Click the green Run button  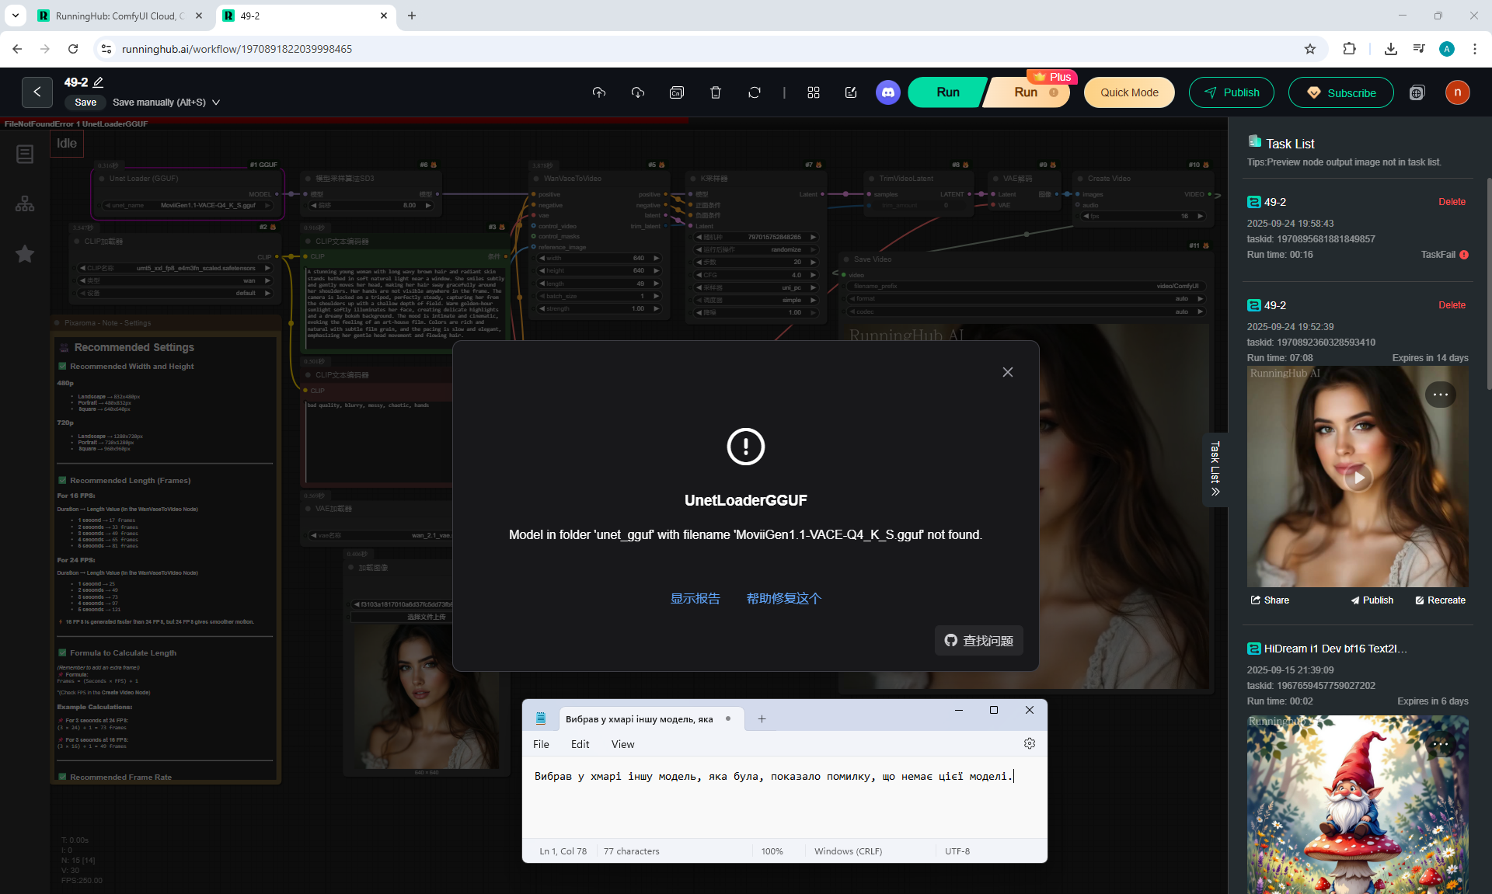[x=947, y=92]
